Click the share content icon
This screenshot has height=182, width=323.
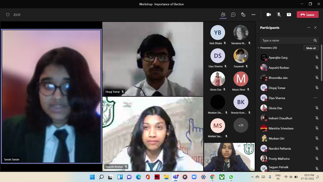pyautogui.click(x=289, y=15)
